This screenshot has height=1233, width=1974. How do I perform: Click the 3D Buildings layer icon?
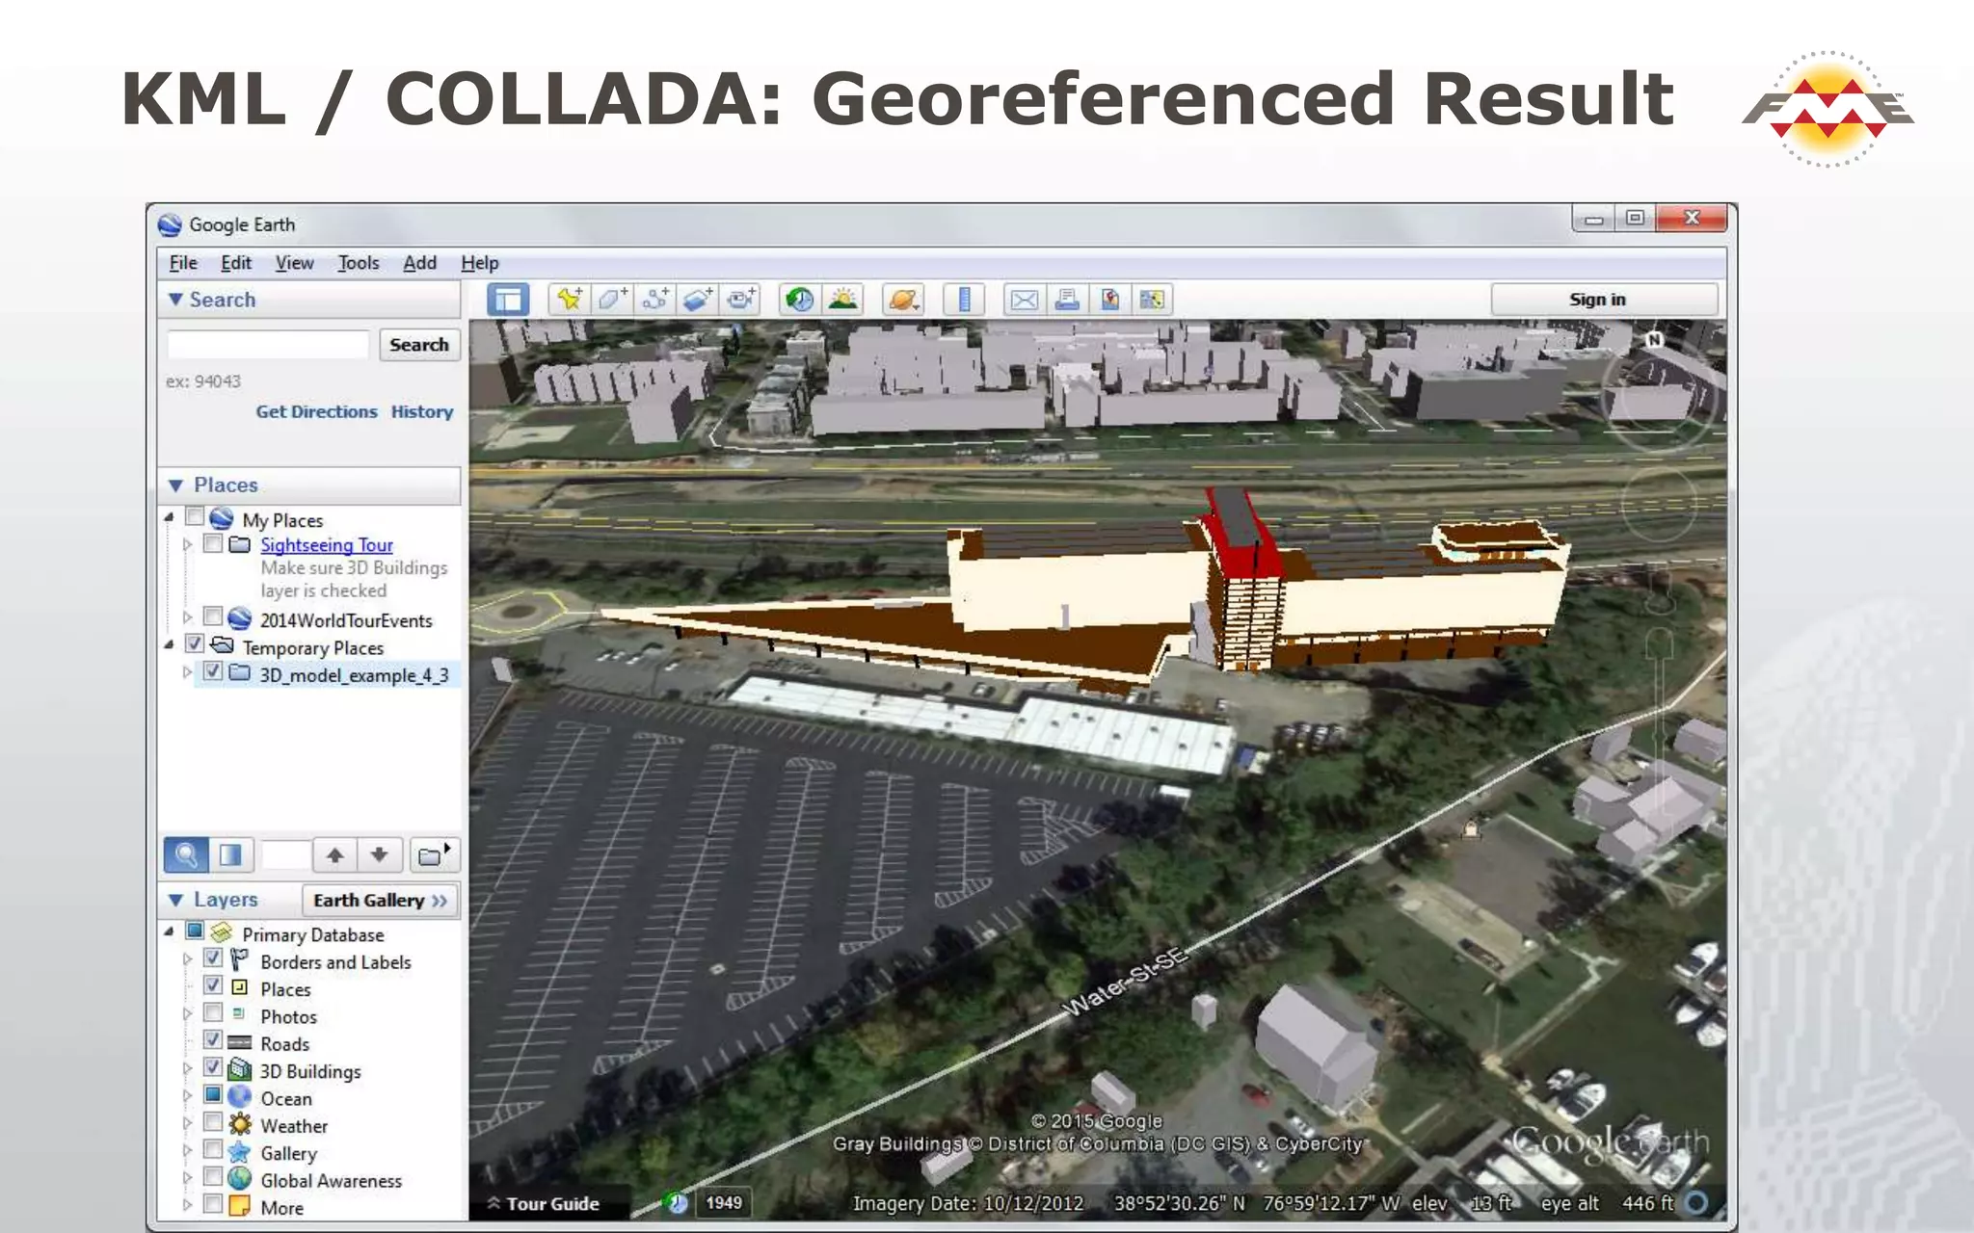(x=239, y=1069)
